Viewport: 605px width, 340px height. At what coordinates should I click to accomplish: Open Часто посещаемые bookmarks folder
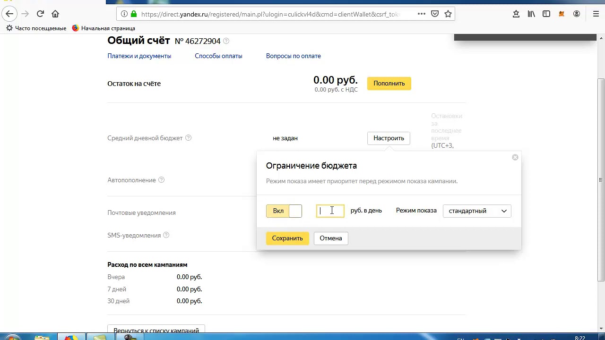pyautogui.click(x=36, y=28)
